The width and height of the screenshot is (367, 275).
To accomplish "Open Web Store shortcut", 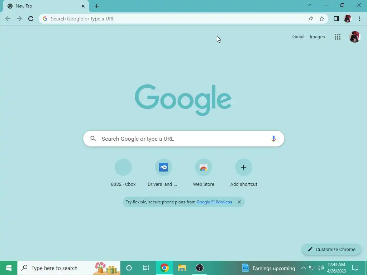I will (204, 173).
